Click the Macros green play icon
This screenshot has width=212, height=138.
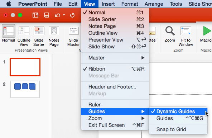click(207, 31)
